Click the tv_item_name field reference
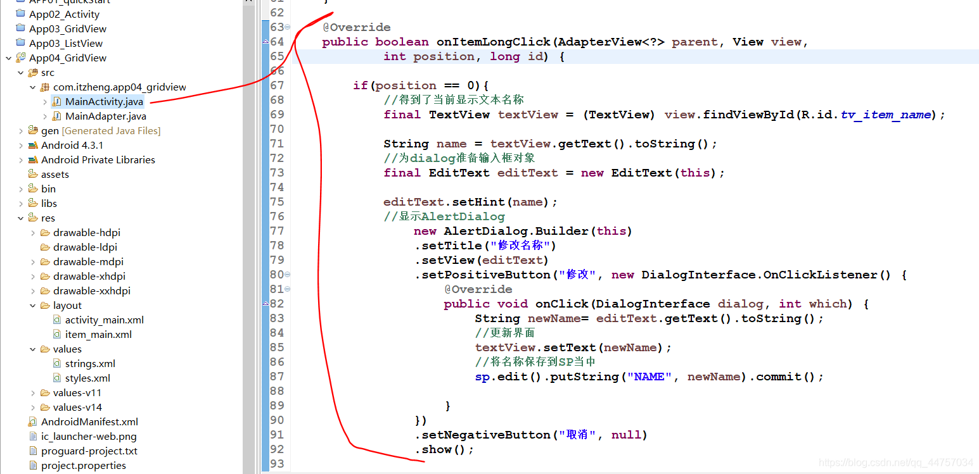The width and height of the screenshot is (979, 474). click(886, 115)
